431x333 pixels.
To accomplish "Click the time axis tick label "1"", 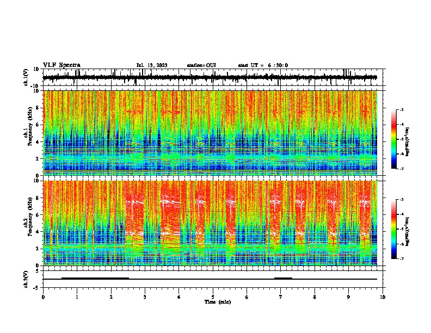I will [x=77, y=297].
